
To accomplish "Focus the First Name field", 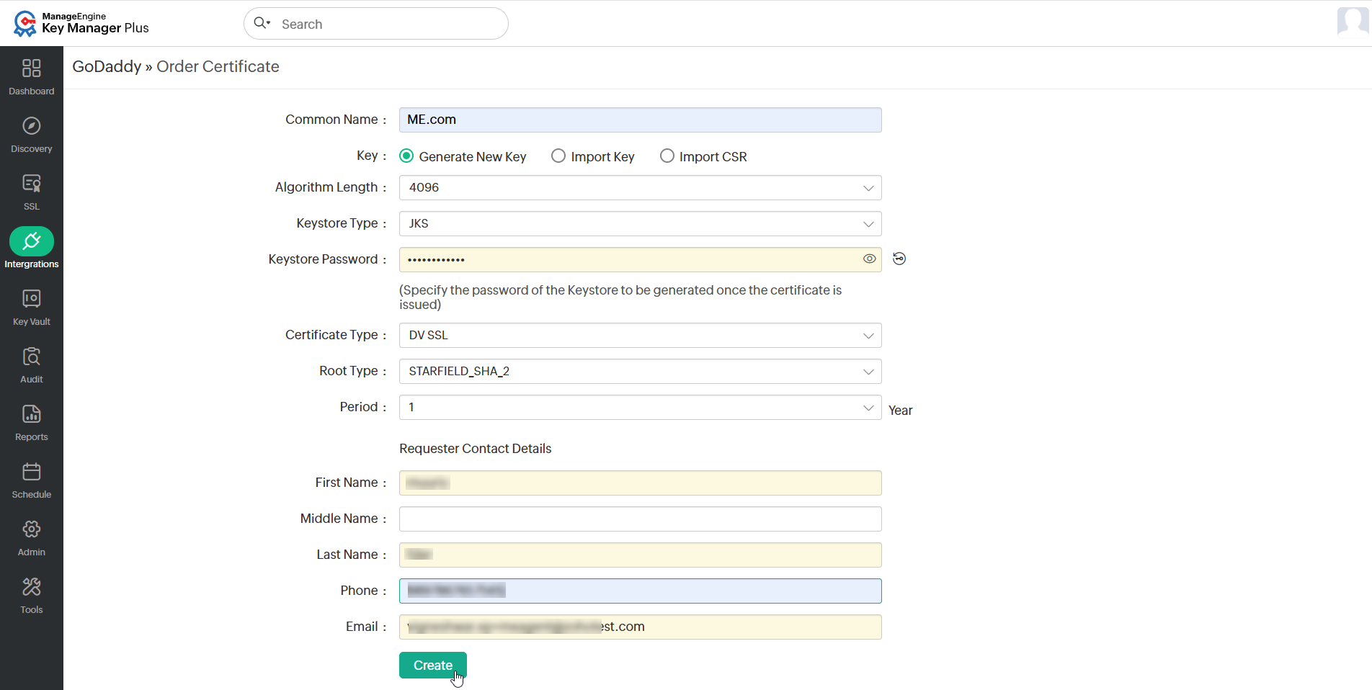I will [641, 483].
